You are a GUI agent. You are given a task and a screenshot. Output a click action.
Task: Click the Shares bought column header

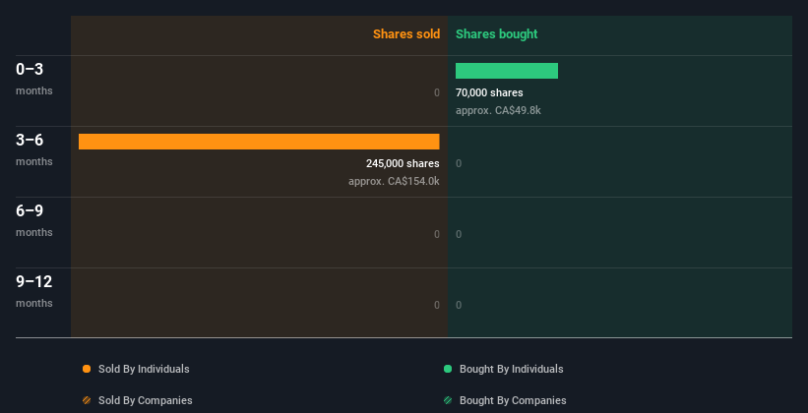tap(496, 34)
